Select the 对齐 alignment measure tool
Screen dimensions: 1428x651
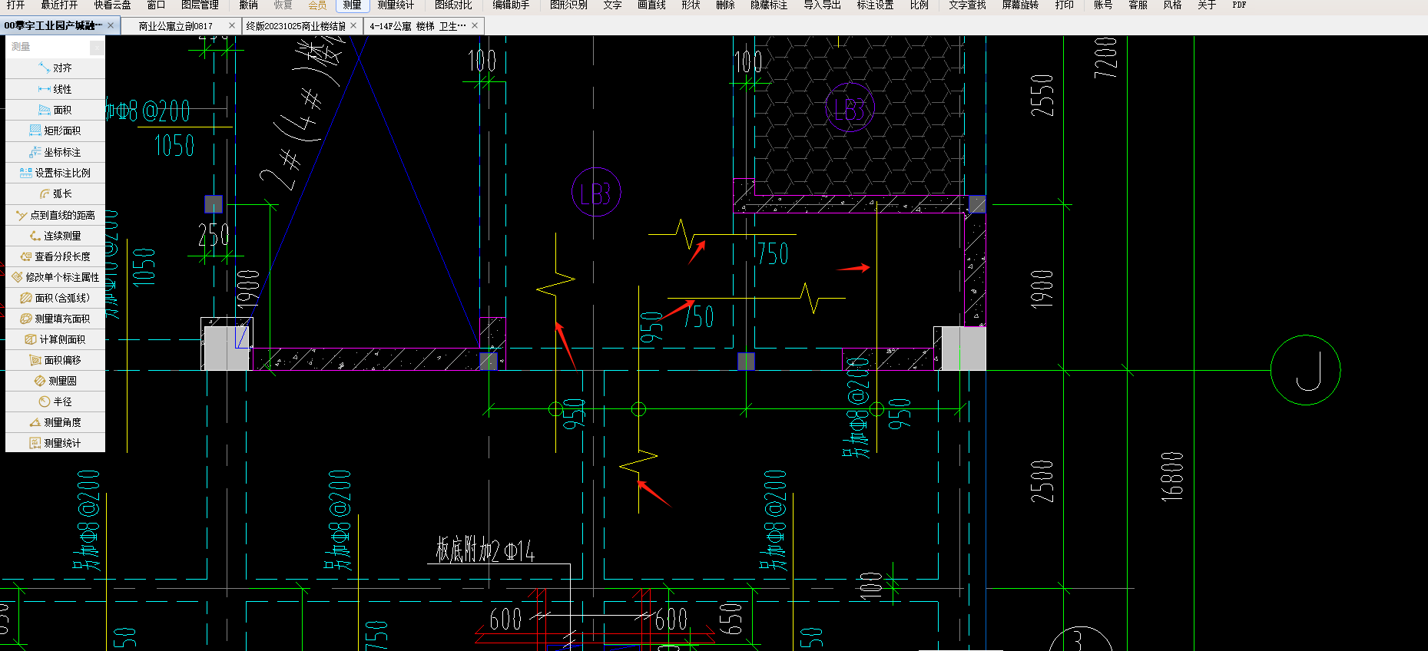(55, 68)
